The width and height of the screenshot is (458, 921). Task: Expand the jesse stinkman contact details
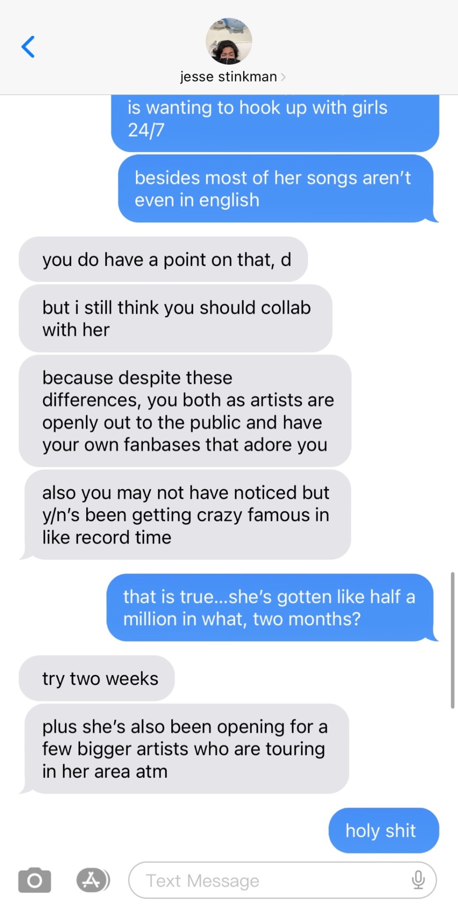pyautogui.click(x=233, y=77)
